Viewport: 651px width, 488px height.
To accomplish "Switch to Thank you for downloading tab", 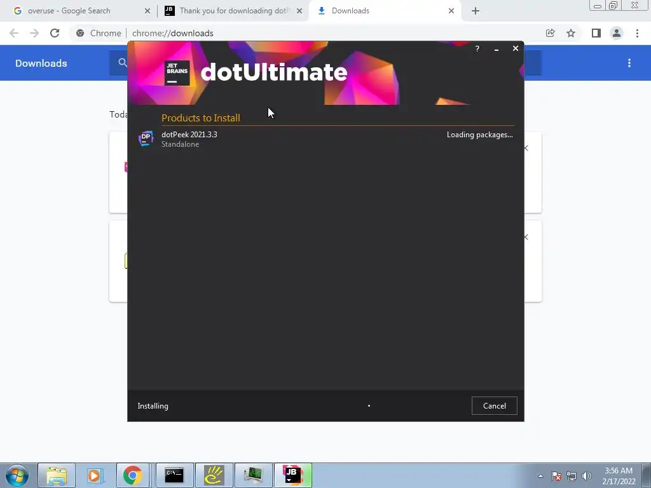I will 235,11.
